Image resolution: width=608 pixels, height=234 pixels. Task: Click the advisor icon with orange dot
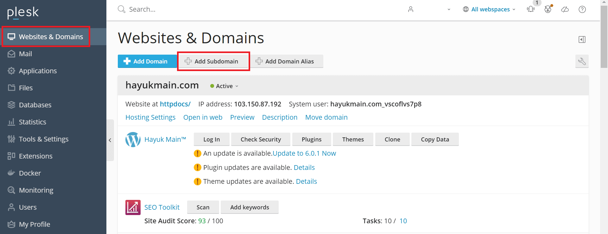[x=548, y=9]
